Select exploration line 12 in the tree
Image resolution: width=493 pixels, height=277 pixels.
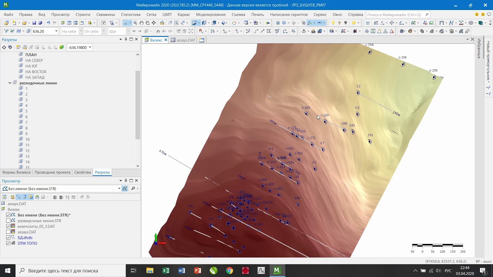27,151
